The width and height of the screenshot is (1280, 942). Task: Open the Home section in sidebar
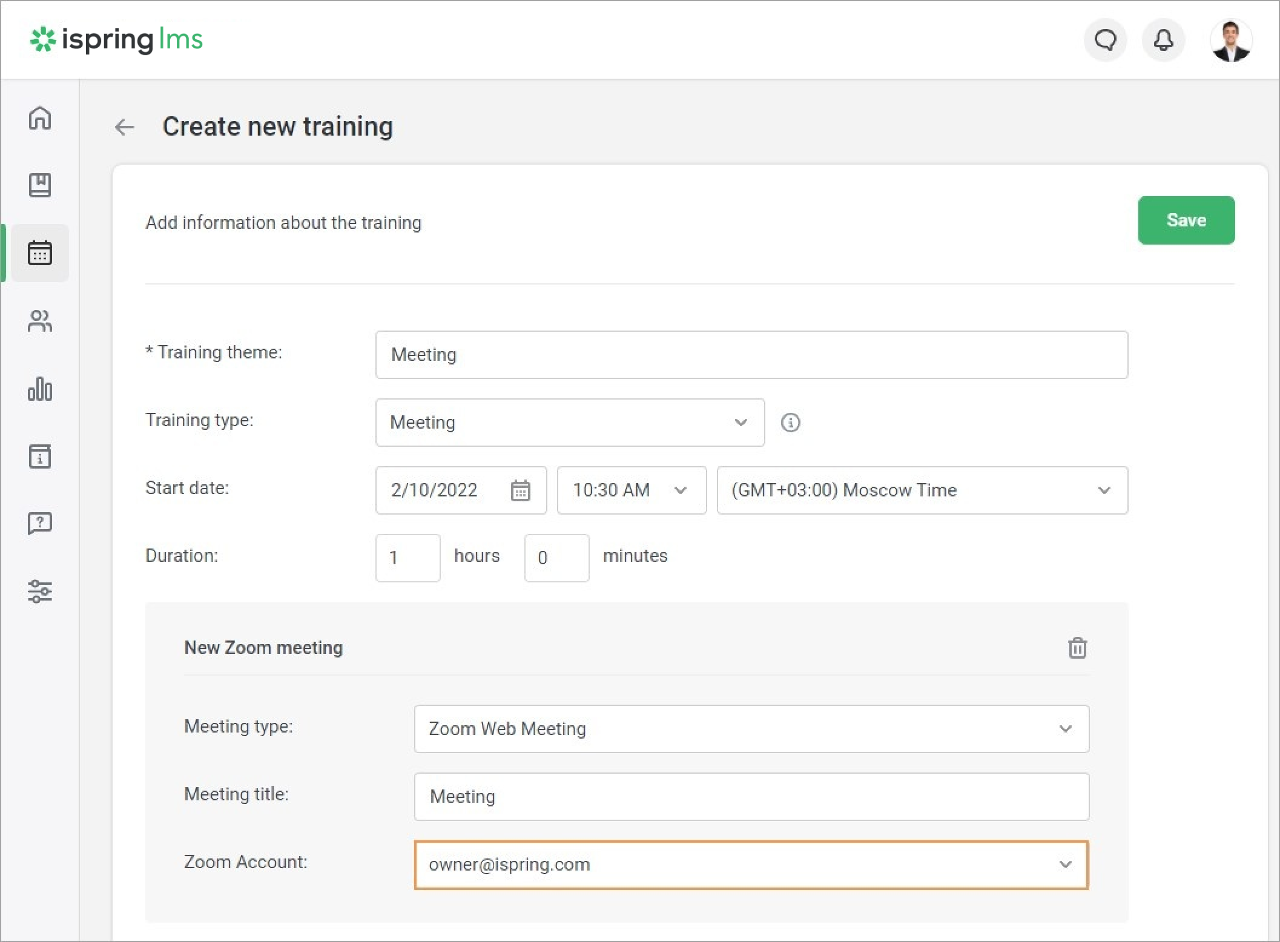(40, 118)
